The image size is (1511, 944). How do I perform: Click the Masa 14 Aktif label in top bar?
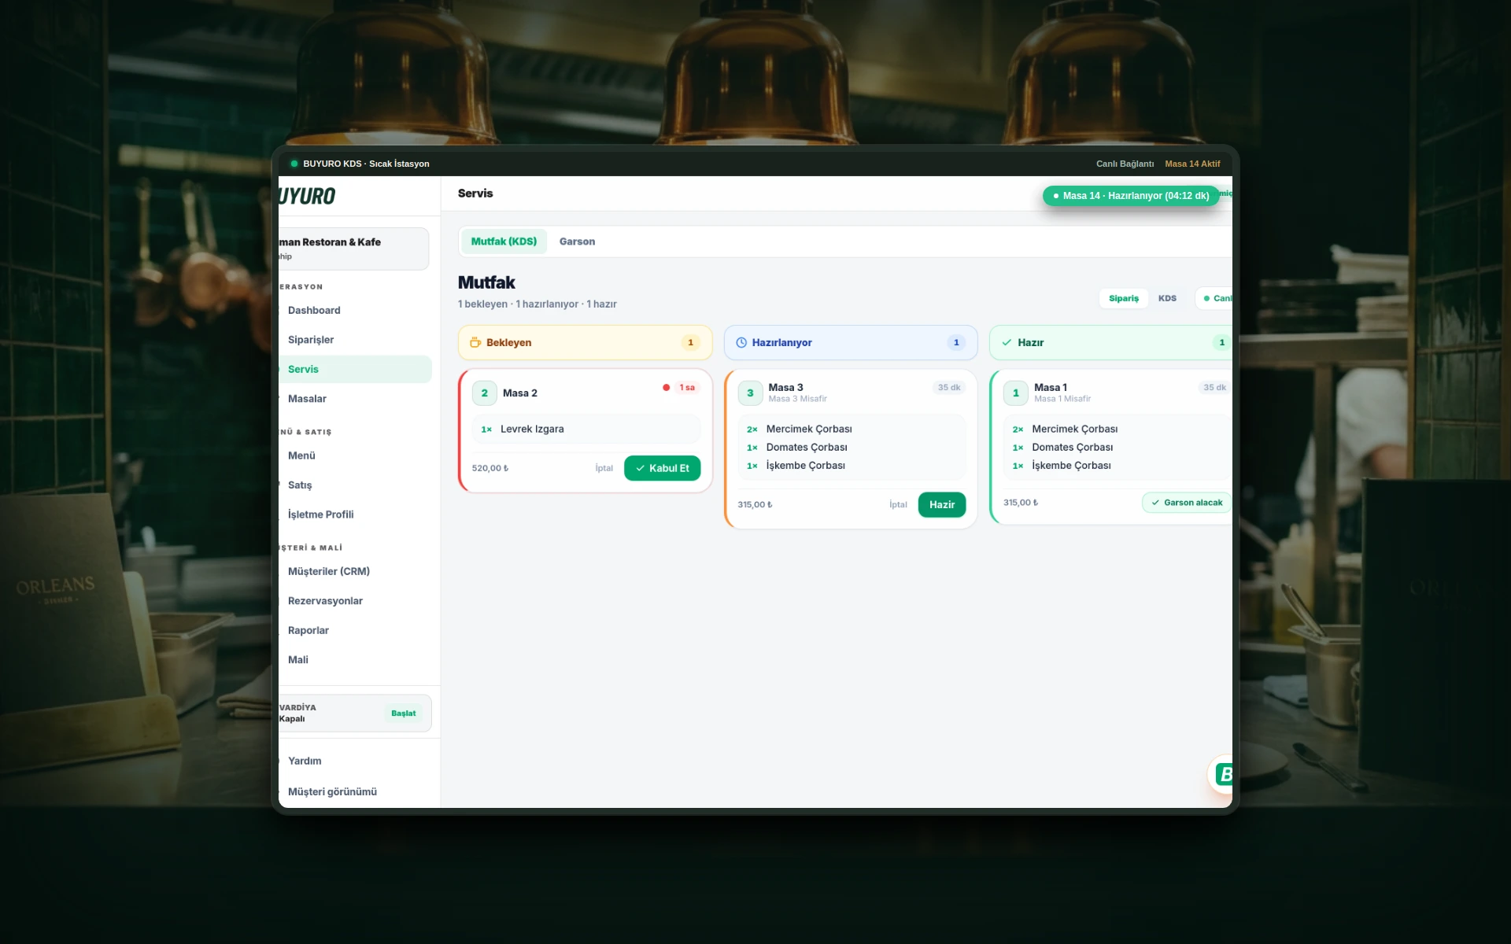pyautogui.click(x=1192, y=164)
